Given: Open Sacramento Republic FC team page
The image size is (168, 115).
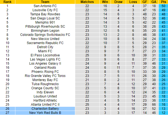Looking at the screenshot, I should (45, 43).
